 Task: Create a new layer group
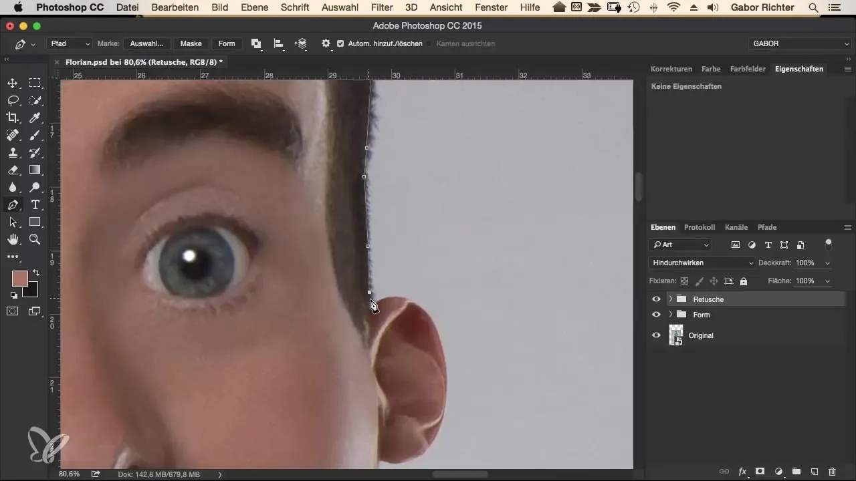click(x=796, y=471)
